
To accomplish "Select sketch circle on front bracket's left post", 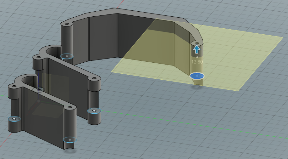I will (14, 119).
